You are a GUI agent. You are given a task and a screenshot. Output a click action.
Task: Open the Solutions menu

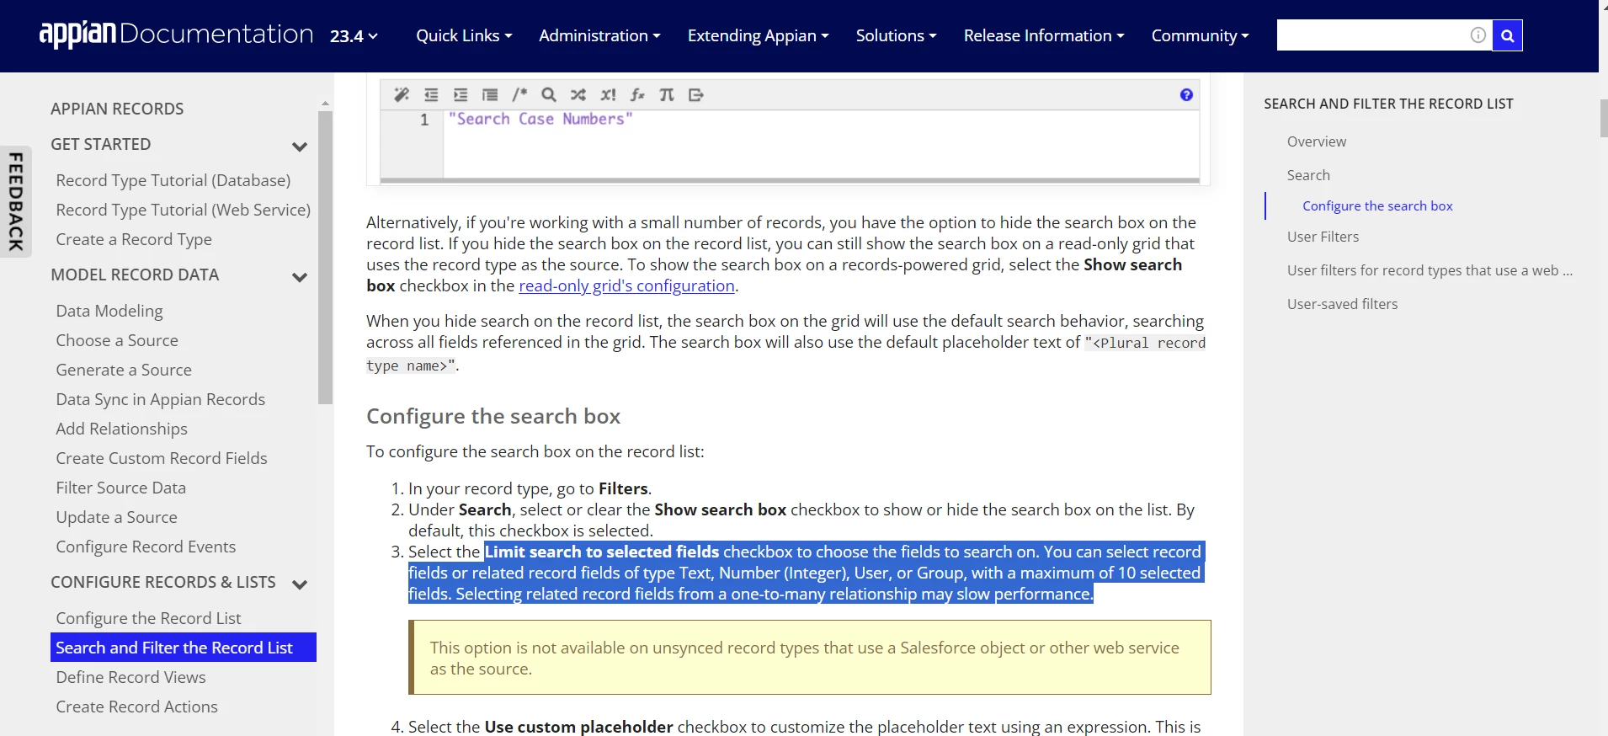[x=896, y=35]
